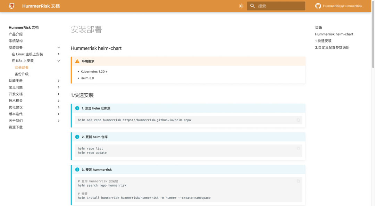The height and width of the screenshot is (206, 375).
Task: Click the search magnifier icon
Action: pyautogui.click(x=252, y=6)
